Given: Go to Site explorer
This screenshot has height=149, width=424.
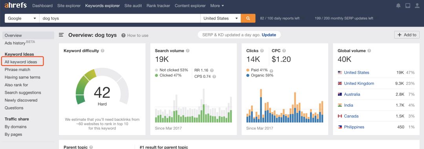Looking at the screenshot, I should point(69,5).
